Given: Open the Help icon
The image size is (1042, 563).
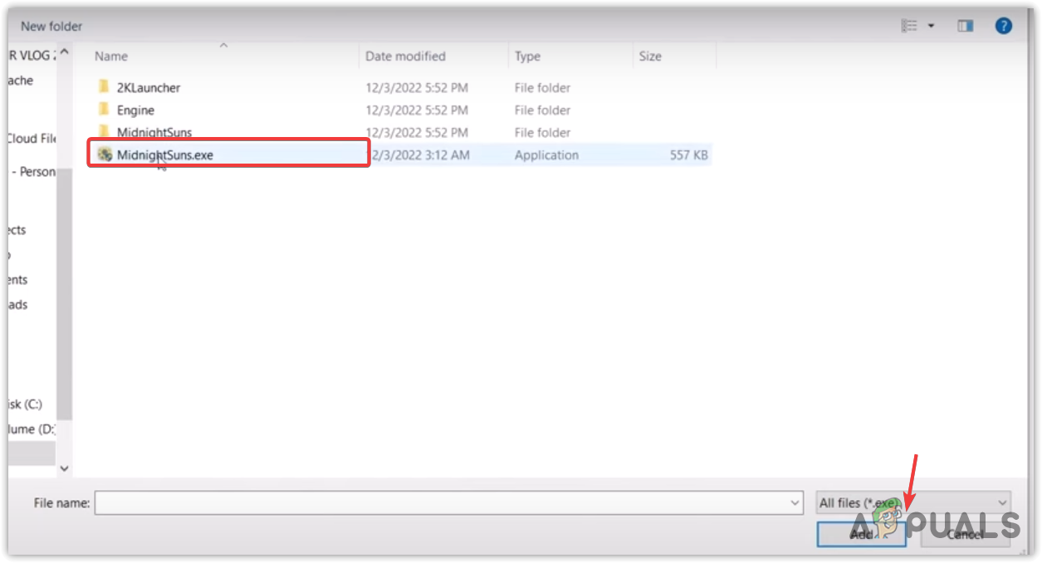Looking at the screenshot, I should coord(1003,25).
